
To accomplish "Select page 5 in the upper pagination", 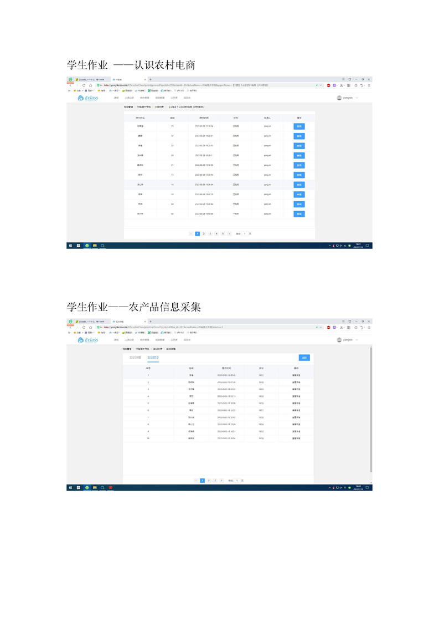I will (x=223, y=234).
